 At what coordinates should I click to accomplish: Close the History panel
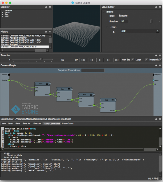(x=50, y=32)
